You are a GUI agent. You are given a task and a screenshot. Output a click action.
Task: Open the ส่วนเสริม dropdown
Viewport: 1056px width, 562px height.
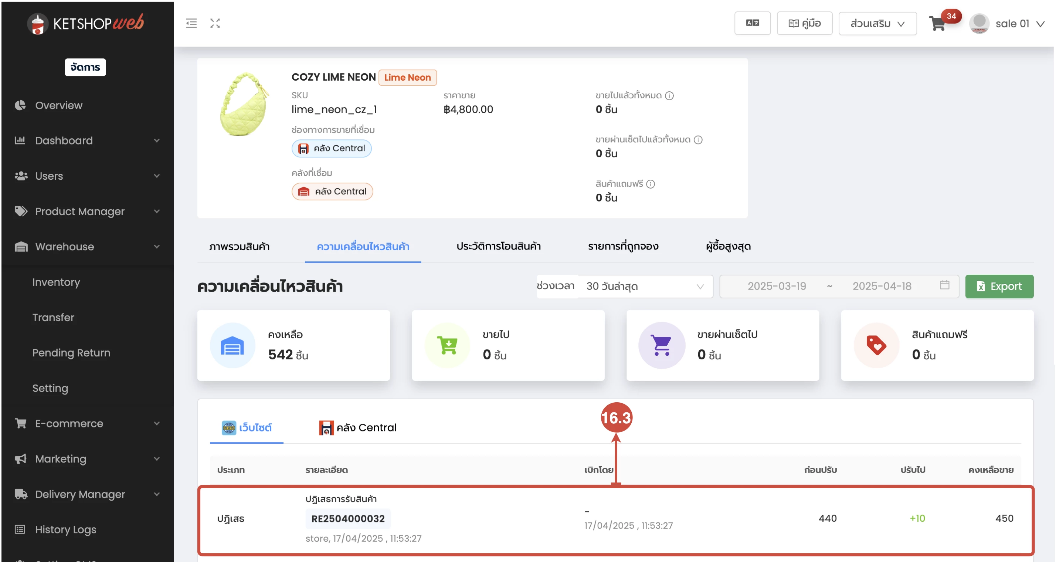click(877, 23)
